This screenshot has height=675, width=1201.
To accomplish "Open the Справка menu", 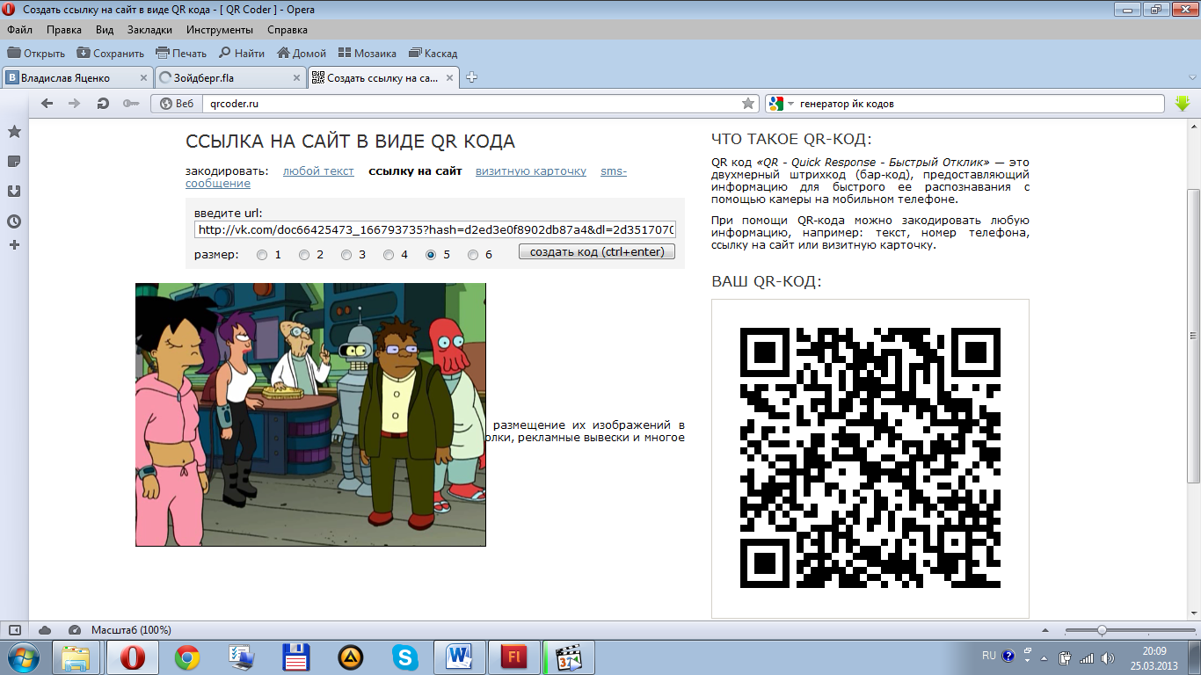I will 288,29.
